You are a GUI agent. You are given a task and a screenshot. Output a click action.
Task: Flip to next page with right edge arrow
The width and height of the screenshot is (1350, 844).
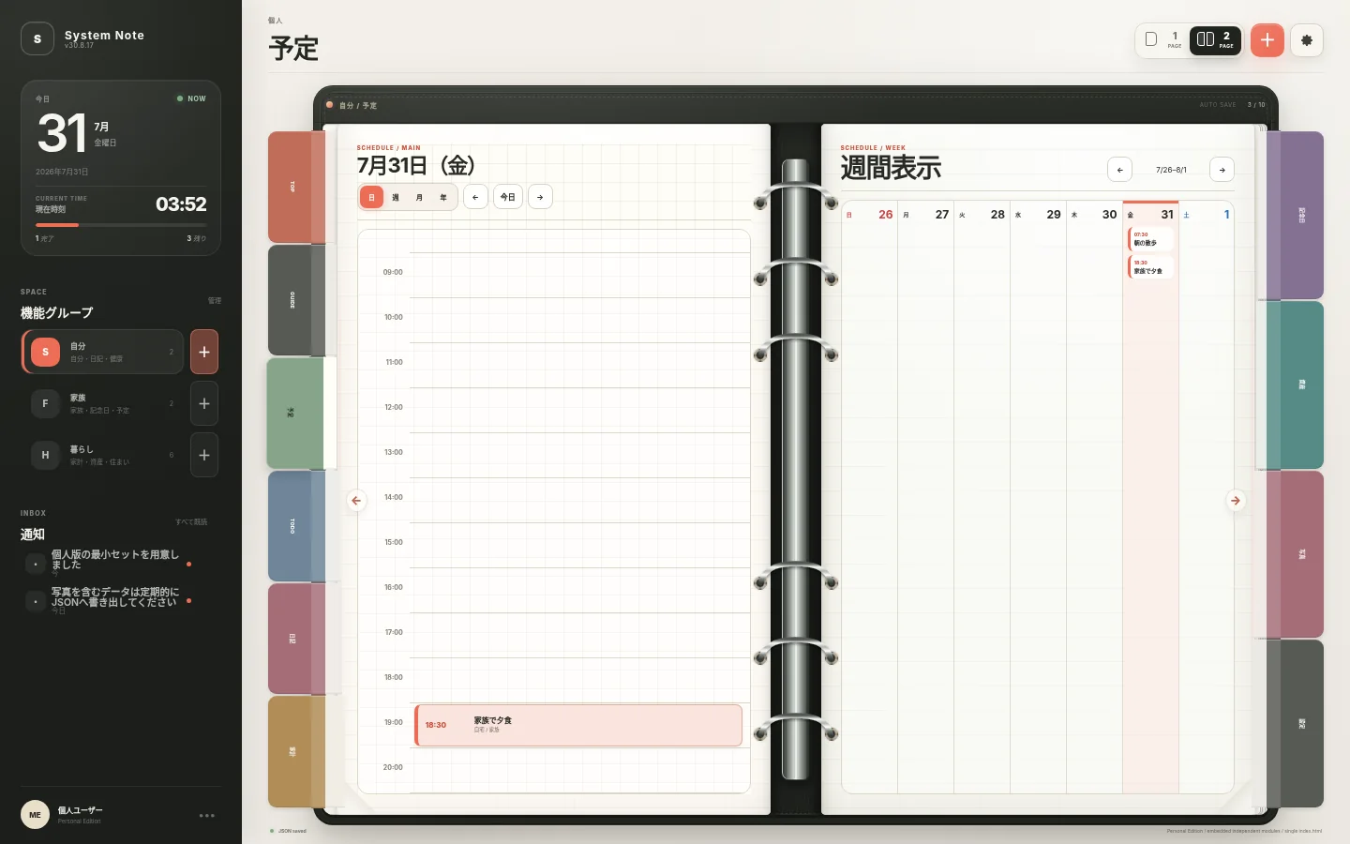pos(1236,501)
